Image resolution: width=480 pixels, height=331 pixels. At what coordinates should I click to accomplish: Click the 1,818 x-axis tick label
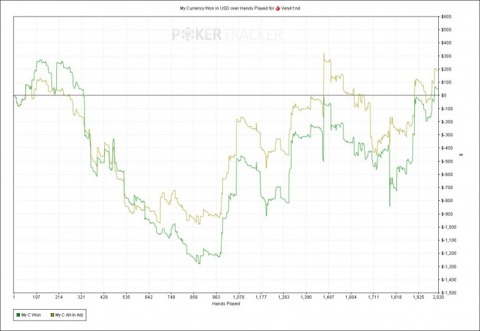(x=396, y=297)
